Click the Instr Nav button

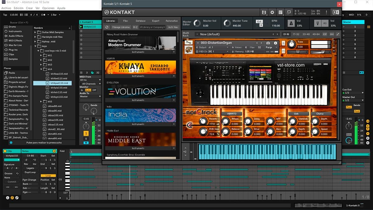[x=173, y=27]
